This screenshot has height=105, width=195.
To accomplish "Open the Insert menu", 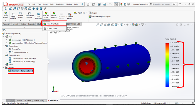I will point(45,4).
